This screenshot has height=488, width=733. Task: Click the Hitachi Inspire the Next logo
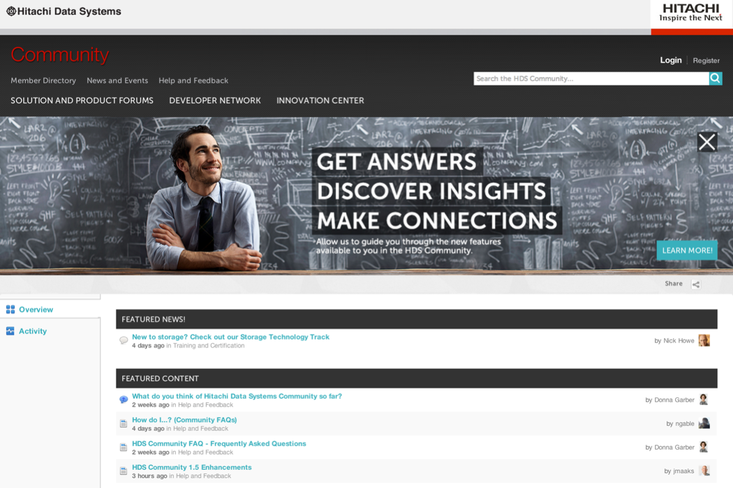(691, 13)
